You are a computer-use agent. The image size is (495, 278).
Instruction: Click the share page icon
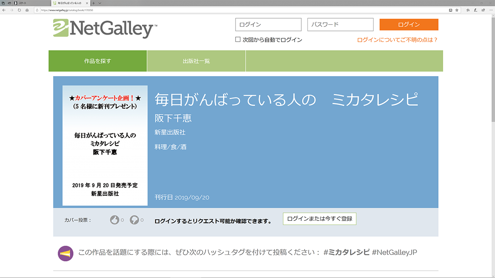483,10
